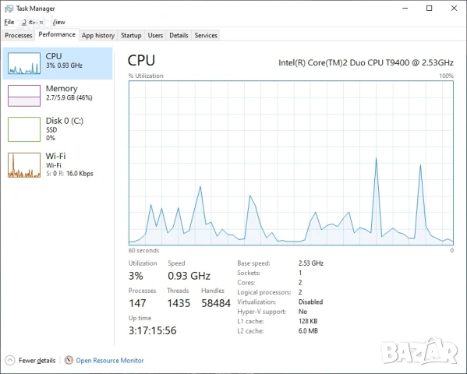The height and width of the screenshot is (374, 467).
Task: Select the CPU mini graph thumbnail
Action: [x=24, y=63]
